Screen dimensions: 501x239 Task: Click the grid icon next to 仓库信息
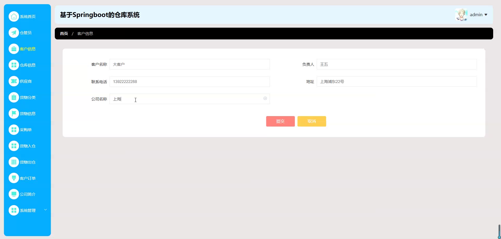tap(14, 65)
